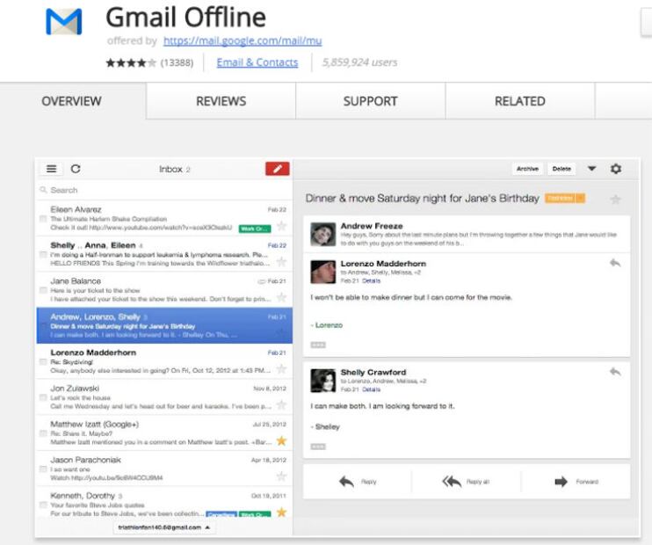This screenshot has height=545, width=652.
Task: Unstar the Matthew Izatt (Google+) email
Action: (281, 440)
